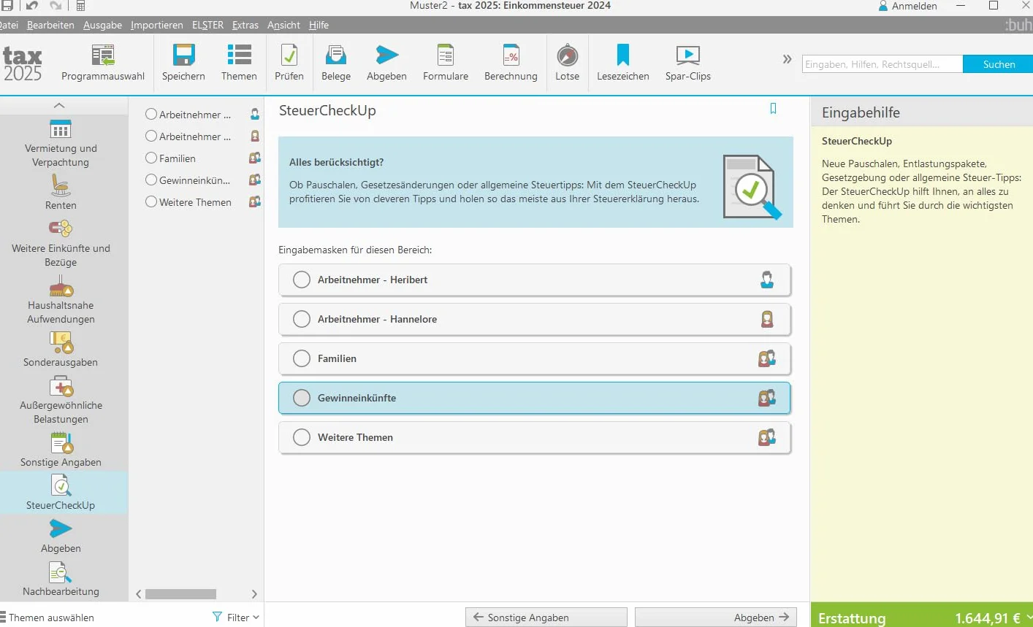This screenshot has height=627, width=1033.
Task: Expand the toolbar overflow double chevron
Action: pyautogui.click(x=787, y=59)
